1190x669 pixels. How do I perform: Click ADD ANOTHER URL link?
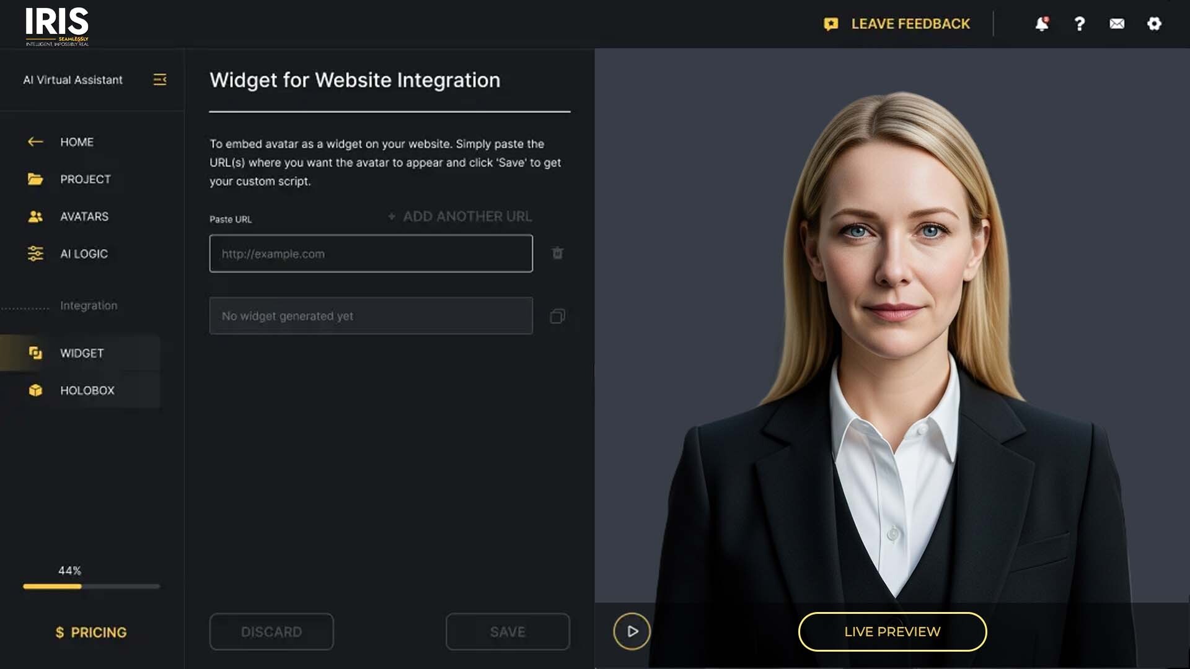460,216
